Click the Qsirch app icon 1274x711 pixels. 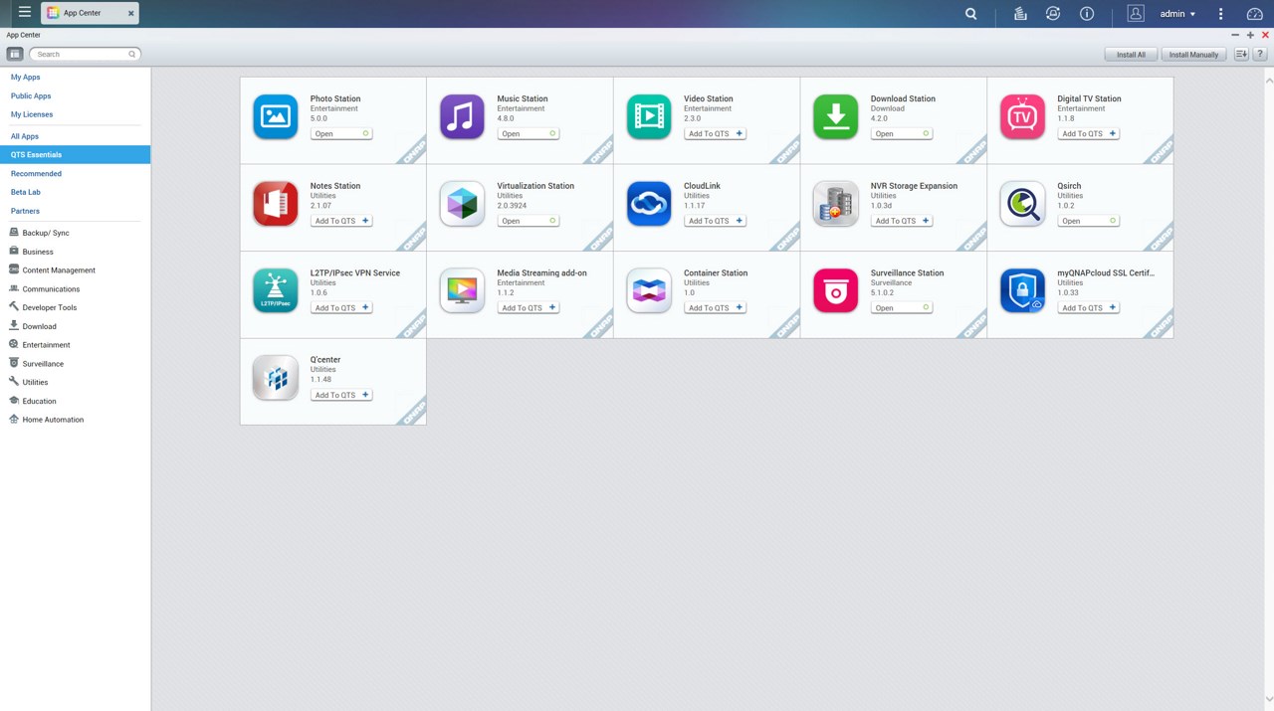[x=1022, y=204]
